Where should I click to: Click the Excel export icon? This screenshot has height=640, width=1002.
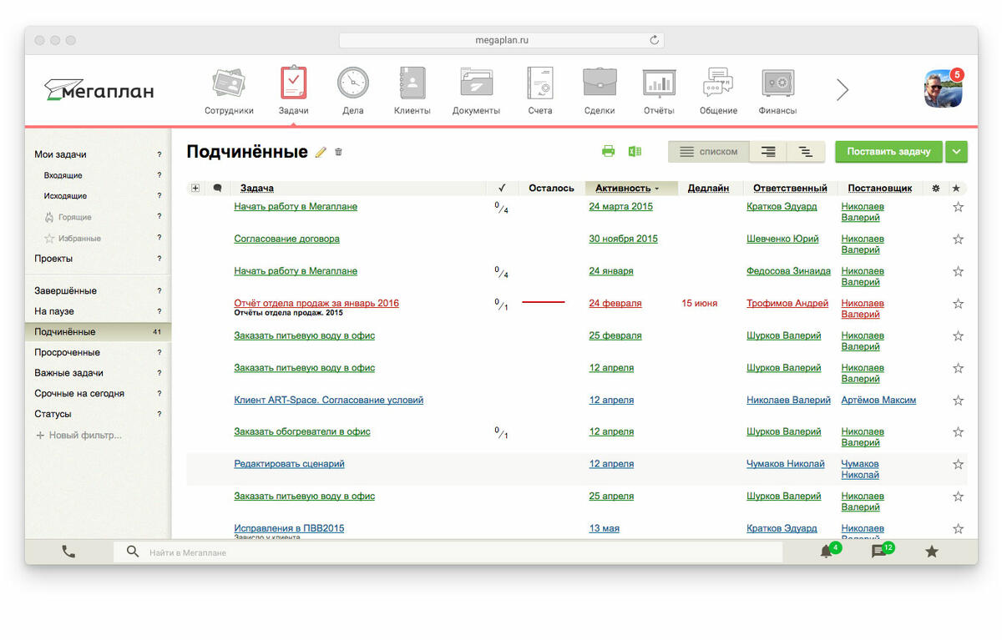[635, 151]
